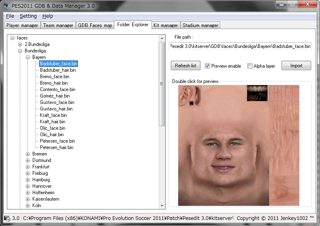Select the Hamburg folder label
Screen dimensions: 320x226
coord(41,180)
